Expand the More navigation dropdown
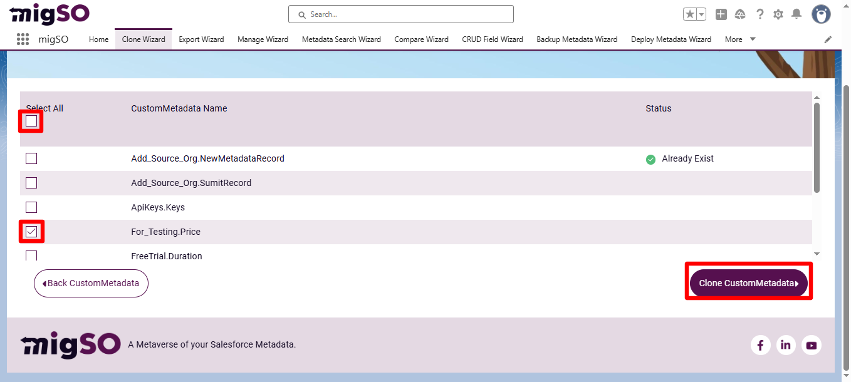Screen dimensions: 851x382 (740, 39)
